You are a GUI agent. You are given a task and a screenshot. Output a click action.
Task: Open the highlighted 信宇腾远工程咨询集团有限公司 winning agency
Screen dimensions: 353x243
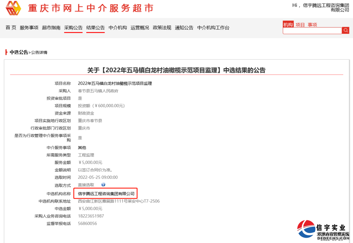click(106, 193)
